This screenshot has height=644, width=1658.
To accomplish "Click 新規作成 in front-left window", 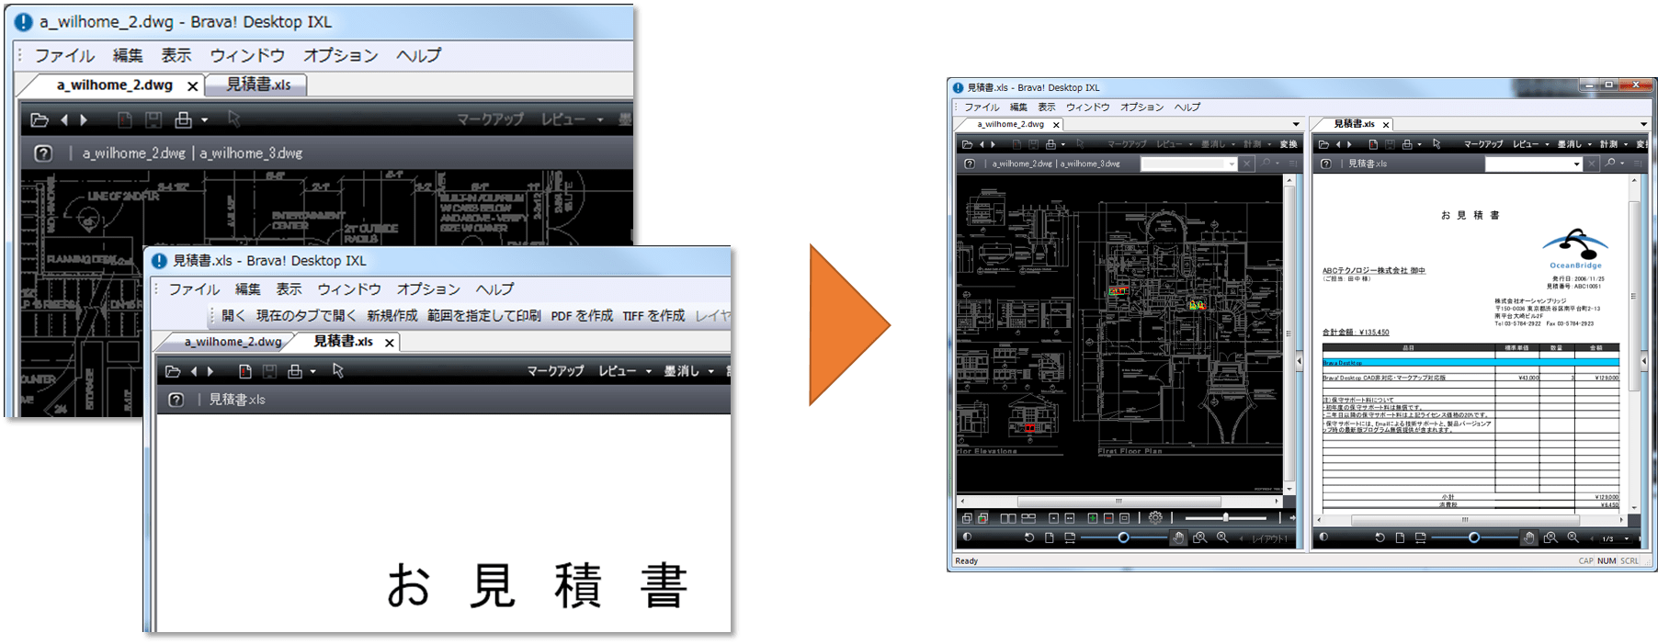I will point(392,315).
